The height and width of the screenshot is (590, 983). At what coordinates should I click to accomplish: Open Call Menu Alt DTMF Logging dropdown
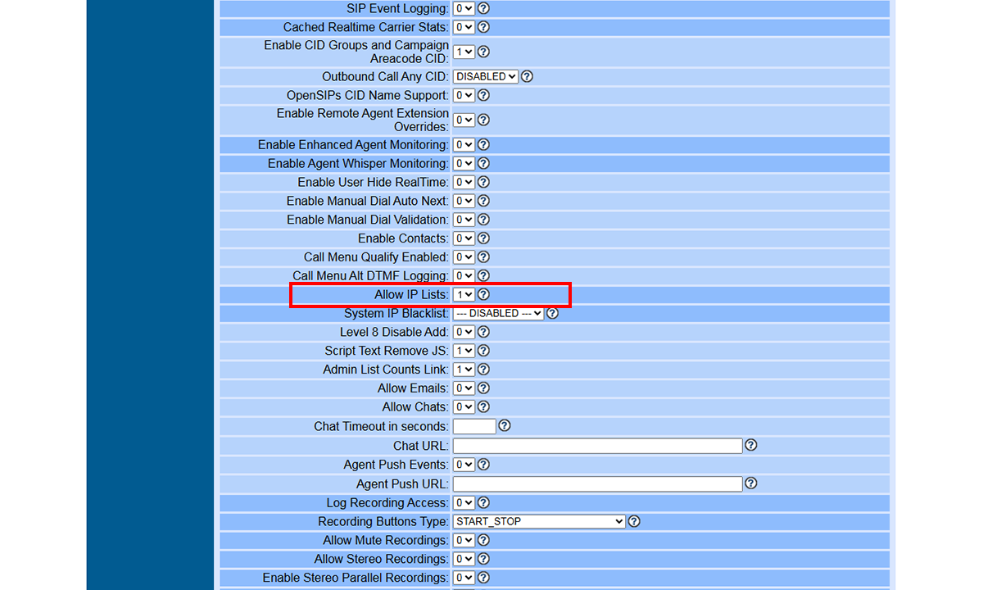pos(464,276)
